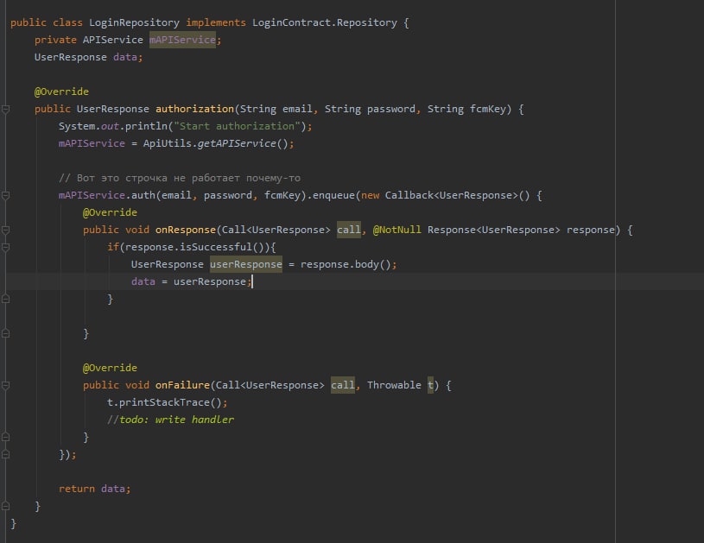Click highlighted 'call' parameter in onFailure
Image resolution: width=704 pixels, height=543 pixels.
tap(343, 385)
